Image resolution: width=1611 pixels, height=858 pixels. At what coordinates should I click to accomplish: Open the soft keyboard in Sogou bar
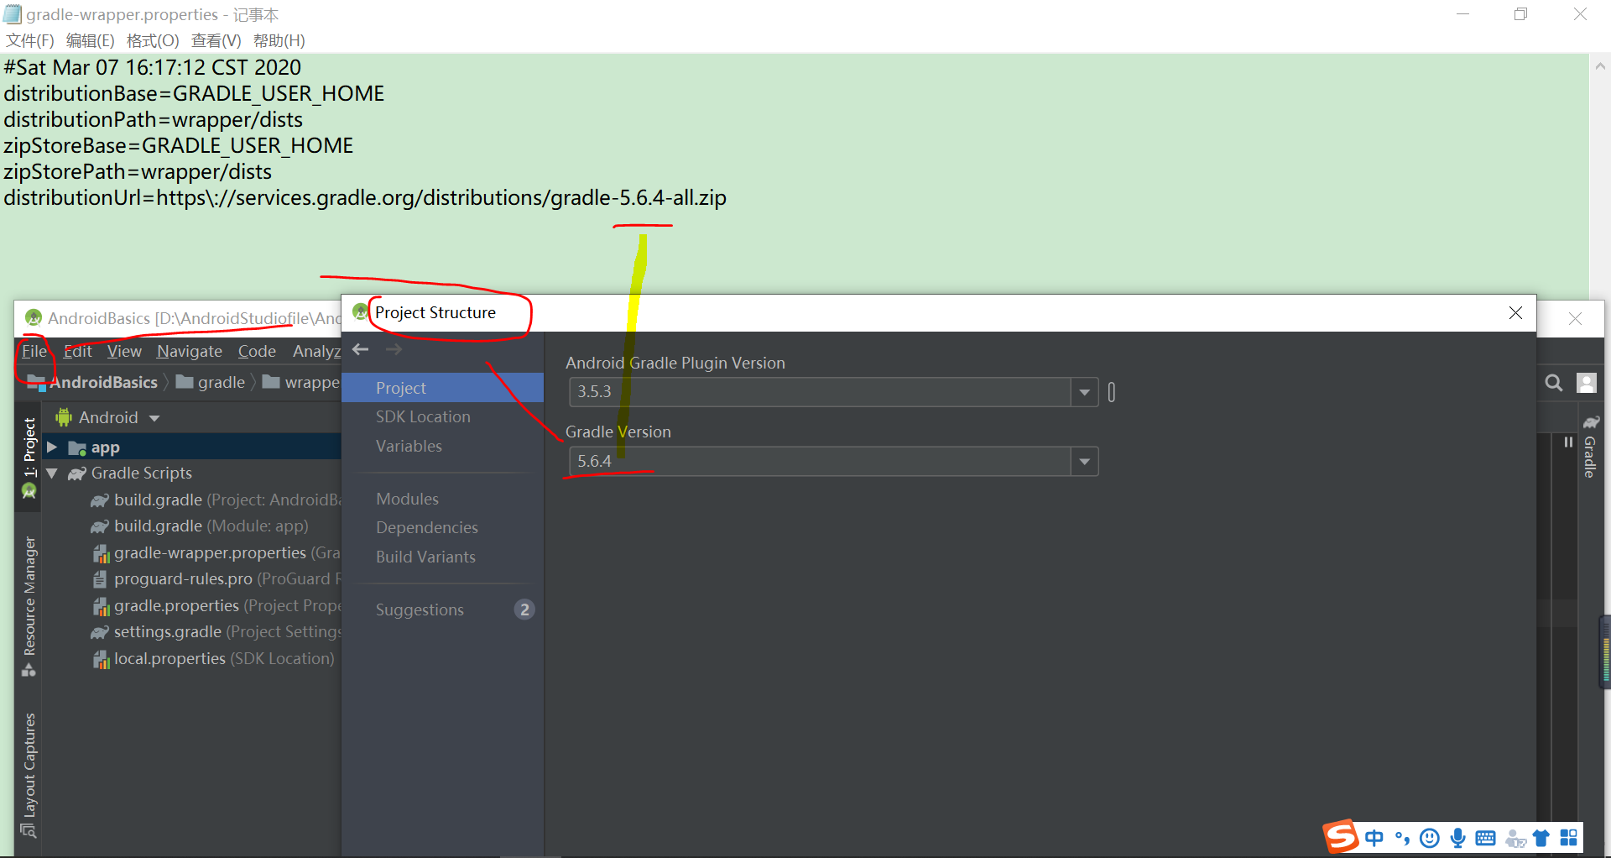1485,838
